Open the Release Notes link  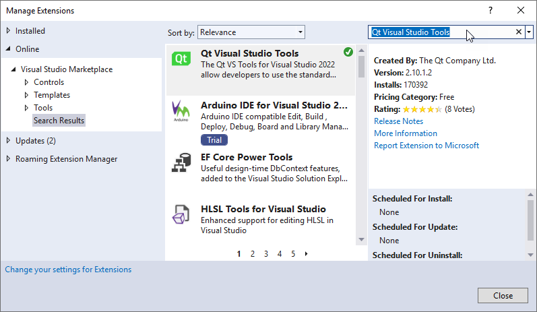(398, 121)
